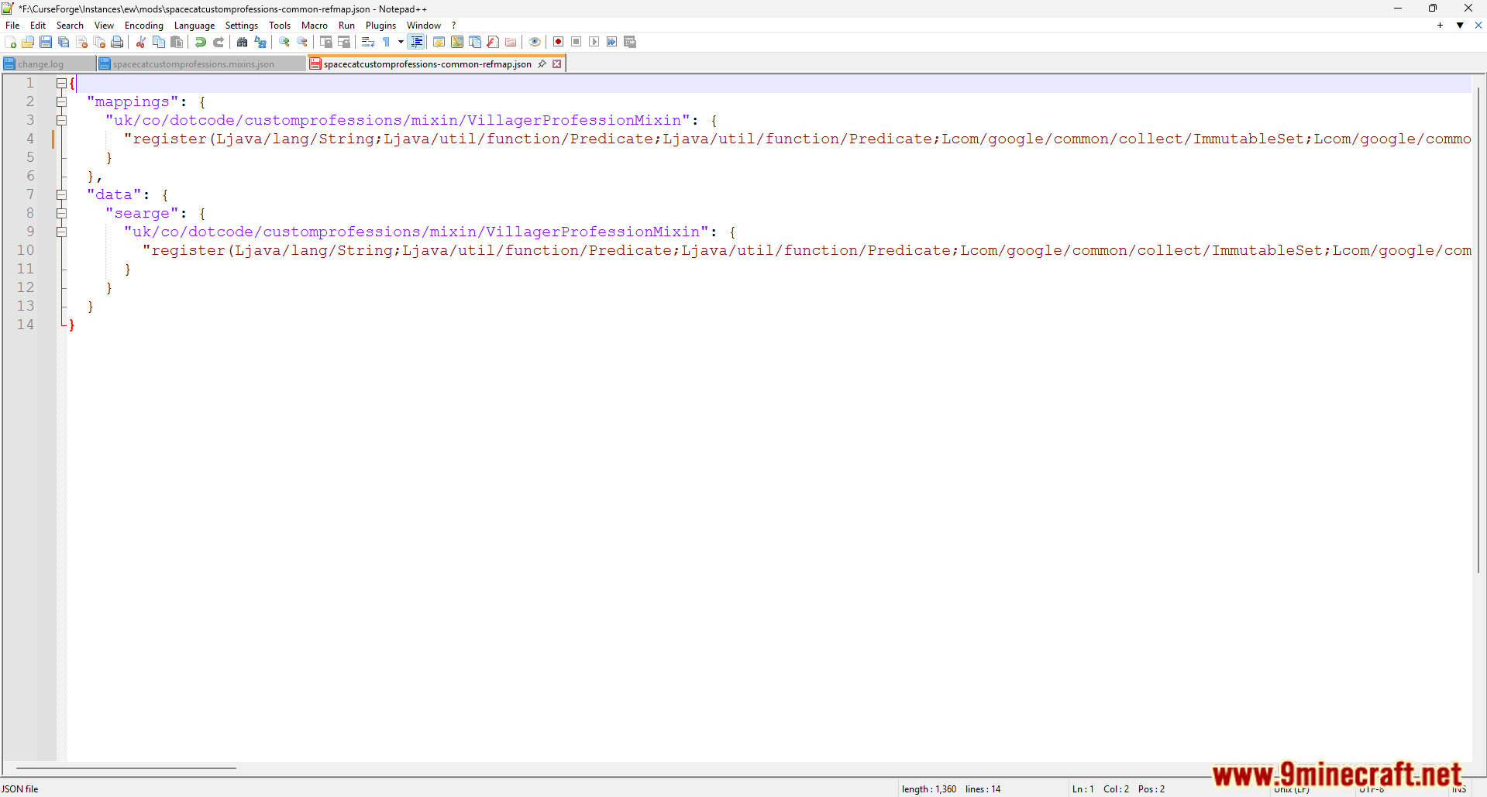Run macro multiple times
The height and width of the screenshot is (797, 1487).
[612, 42]
